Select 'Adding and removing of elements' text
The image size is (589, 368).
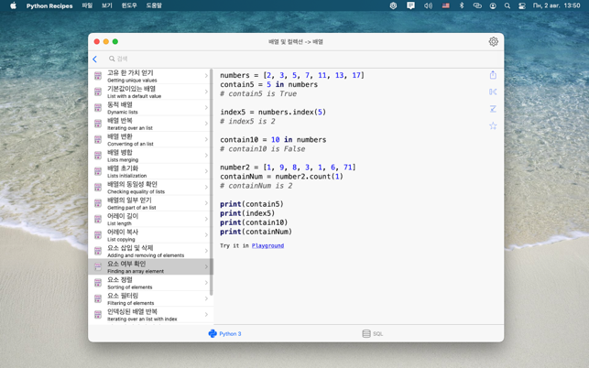tap(146, 255)
